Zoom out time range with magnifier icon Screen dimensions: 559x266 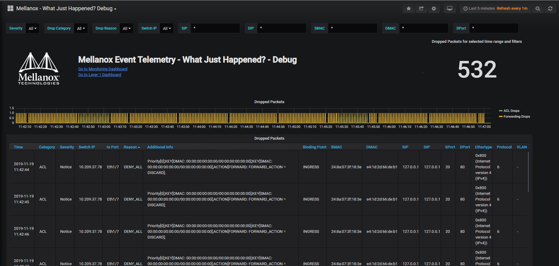pos(538,8)
